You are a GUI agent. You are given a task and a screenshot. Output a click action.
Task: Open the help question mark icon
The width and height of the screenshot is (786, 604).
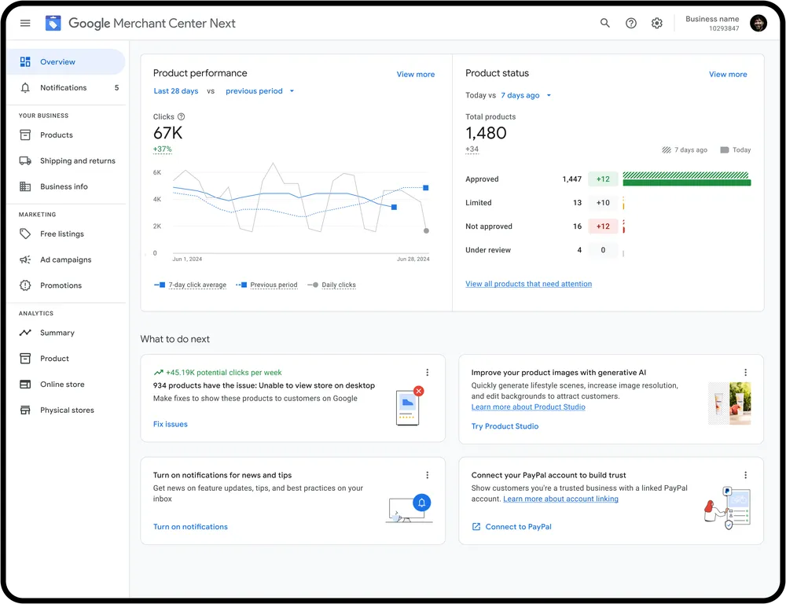coord(631,24)
